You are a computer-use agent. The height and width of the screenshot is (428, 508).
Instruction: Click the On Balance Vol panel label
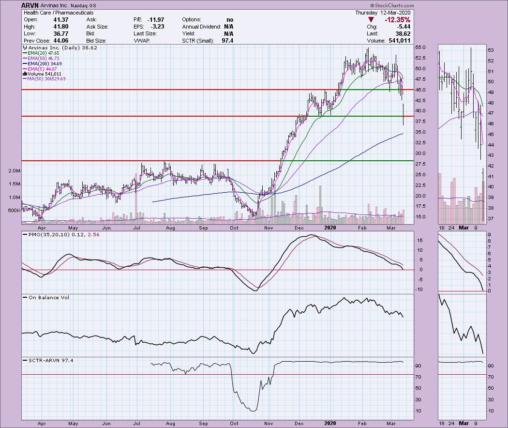pyautogui.click(x=48, y=297)
